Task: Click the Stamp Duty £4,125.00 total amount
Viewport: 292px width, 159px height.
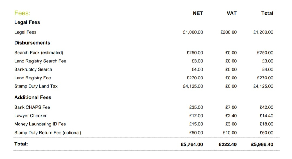Action: (263, 86)
